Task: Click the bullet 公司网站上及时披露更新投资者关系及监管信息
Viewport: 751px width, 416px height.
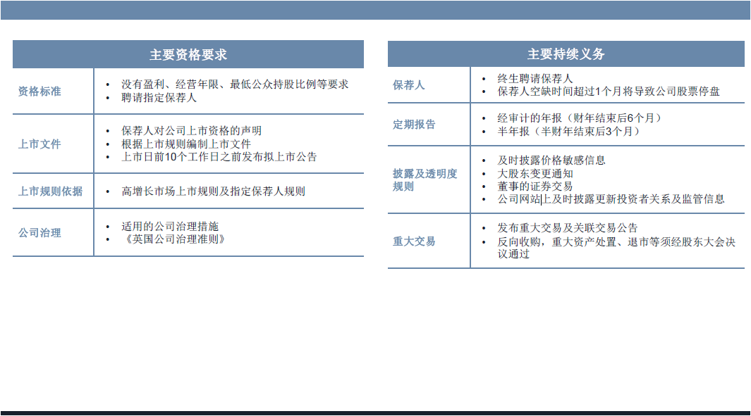Action: coord(611,199)
